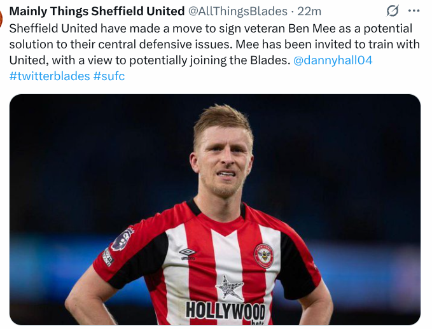Open Mainly Things Sheffield United profile name
The width and height of the screenshot is (432, 329).
97,11
